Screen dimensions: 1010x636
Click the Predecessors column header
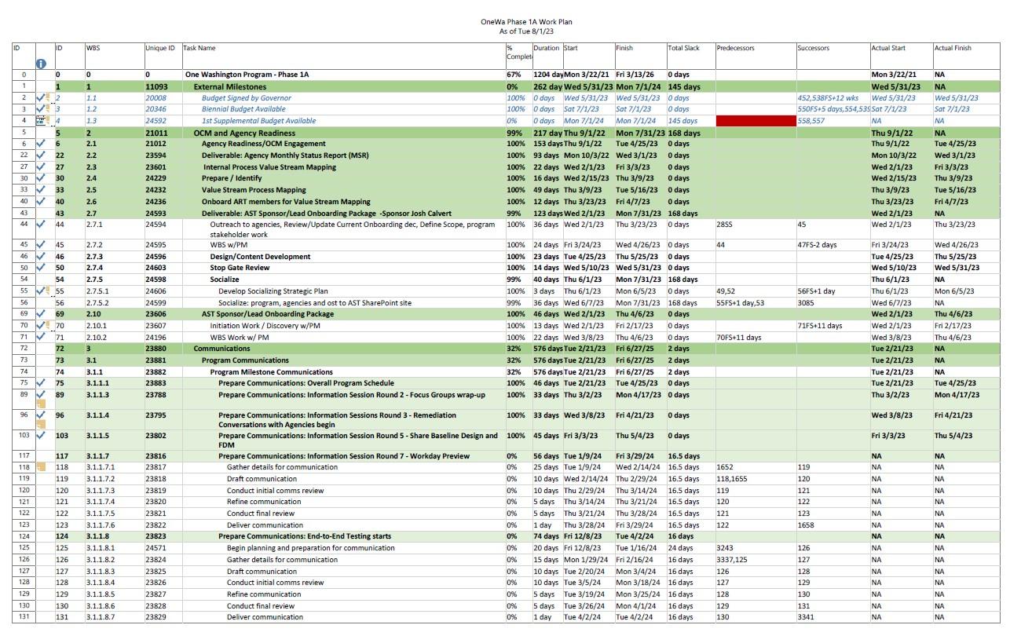[x=735, y=48]
